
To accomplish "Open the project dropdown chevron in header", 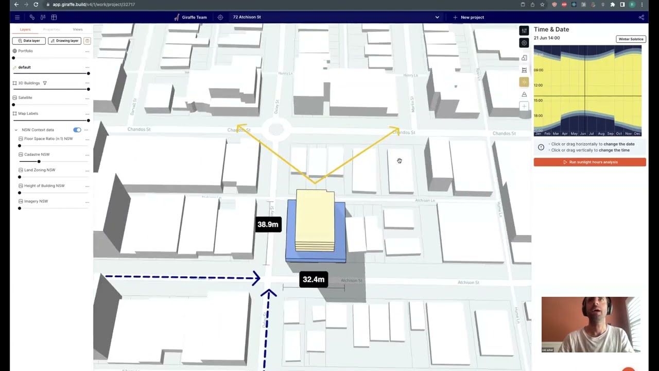I will click(437, 17).
